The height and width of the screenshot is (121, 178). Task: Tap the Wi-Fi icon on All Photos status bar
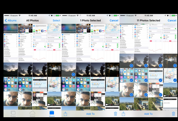pyautogui.click(x=20, y=16)
